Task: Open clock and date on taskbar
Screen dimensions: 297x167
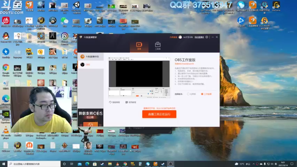Action: point(283,164)
